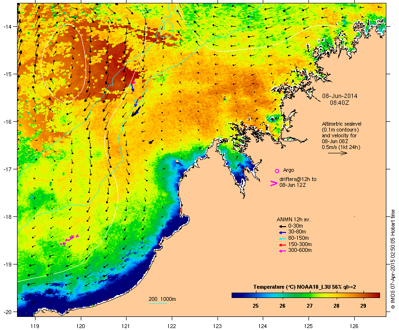Click the '08-Jun-2014' date label
The image size is (399, 330).
click(x=340, y=96)
